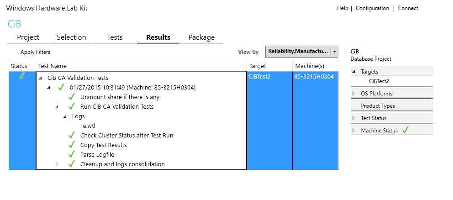The width and height of the screenshot is (453, 200).
Task: Expand Cleanup and logs consolidation node
Action: click(x=57, y=164)
